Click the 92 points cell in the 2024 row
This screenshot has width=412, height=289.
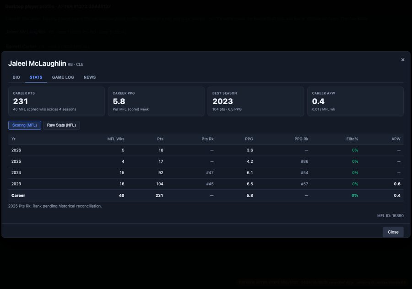pyautogui.click(x=161, y=173)
